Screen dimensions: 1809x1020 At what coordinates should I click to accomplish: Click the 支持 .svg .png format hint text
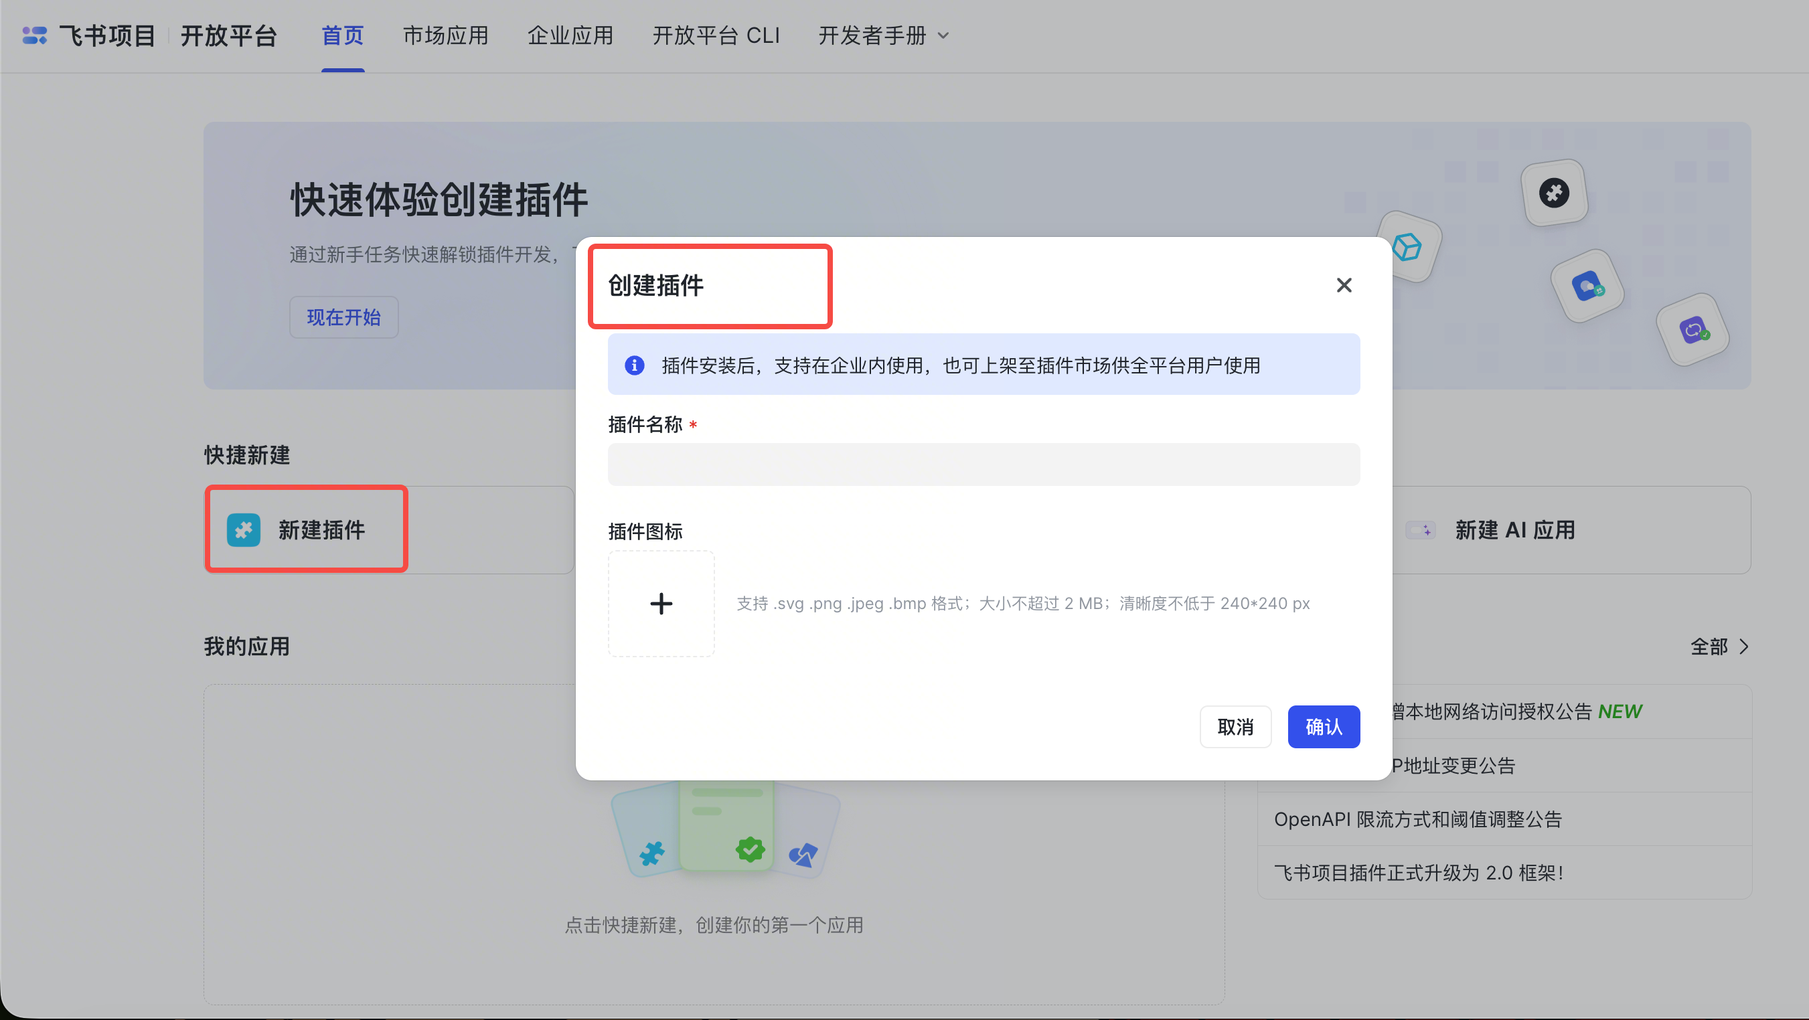coord(1022,603)
